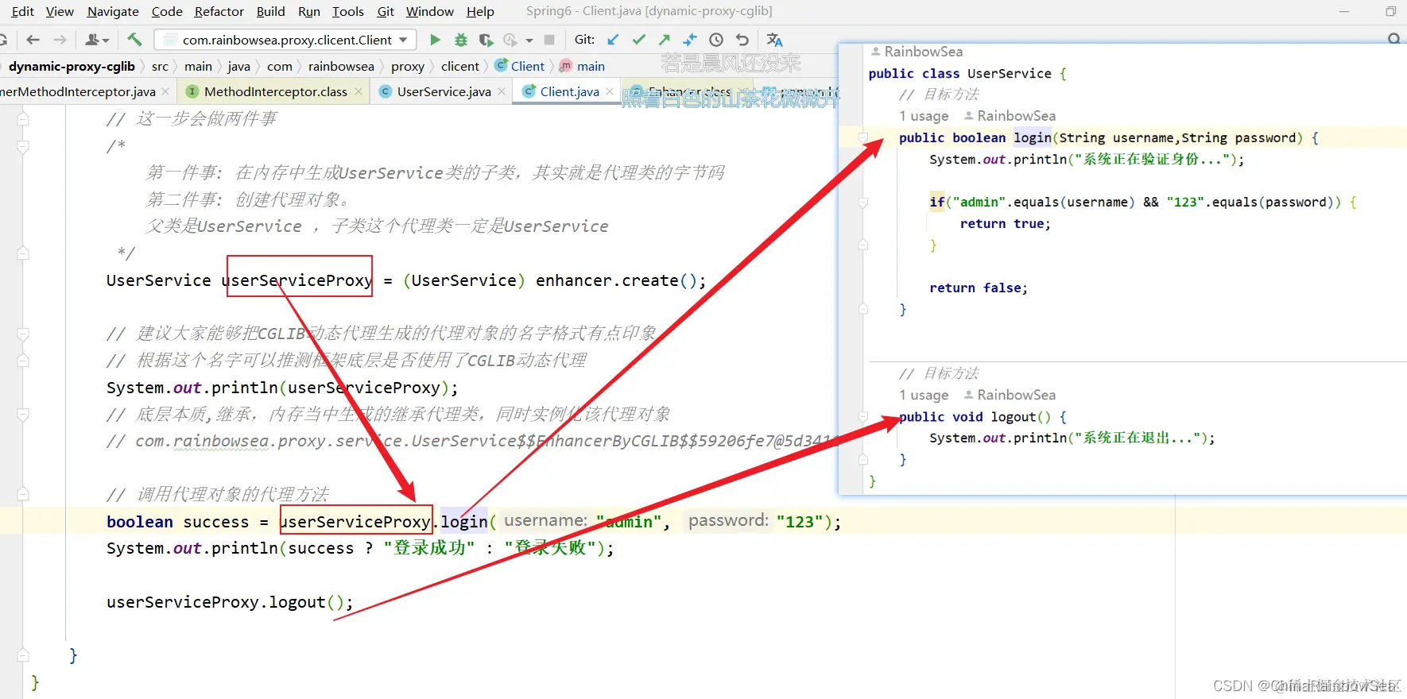The image size is (1407, 699).
Task: Open the Help menu
Action: (x=480, y=11)
